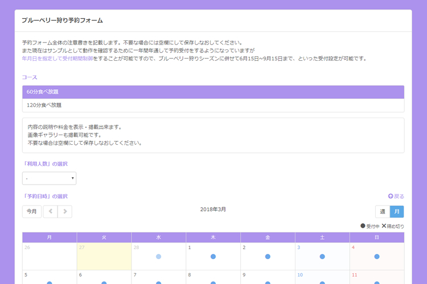Click availability dot on Saturday March 3

click(322, 257)
